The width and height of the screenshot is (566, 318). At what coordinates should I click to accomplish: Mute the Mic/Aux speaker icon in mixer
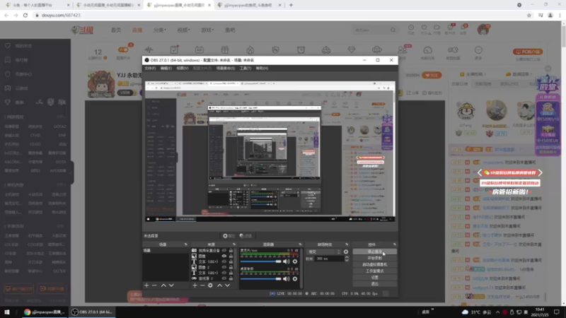point(287,261)
